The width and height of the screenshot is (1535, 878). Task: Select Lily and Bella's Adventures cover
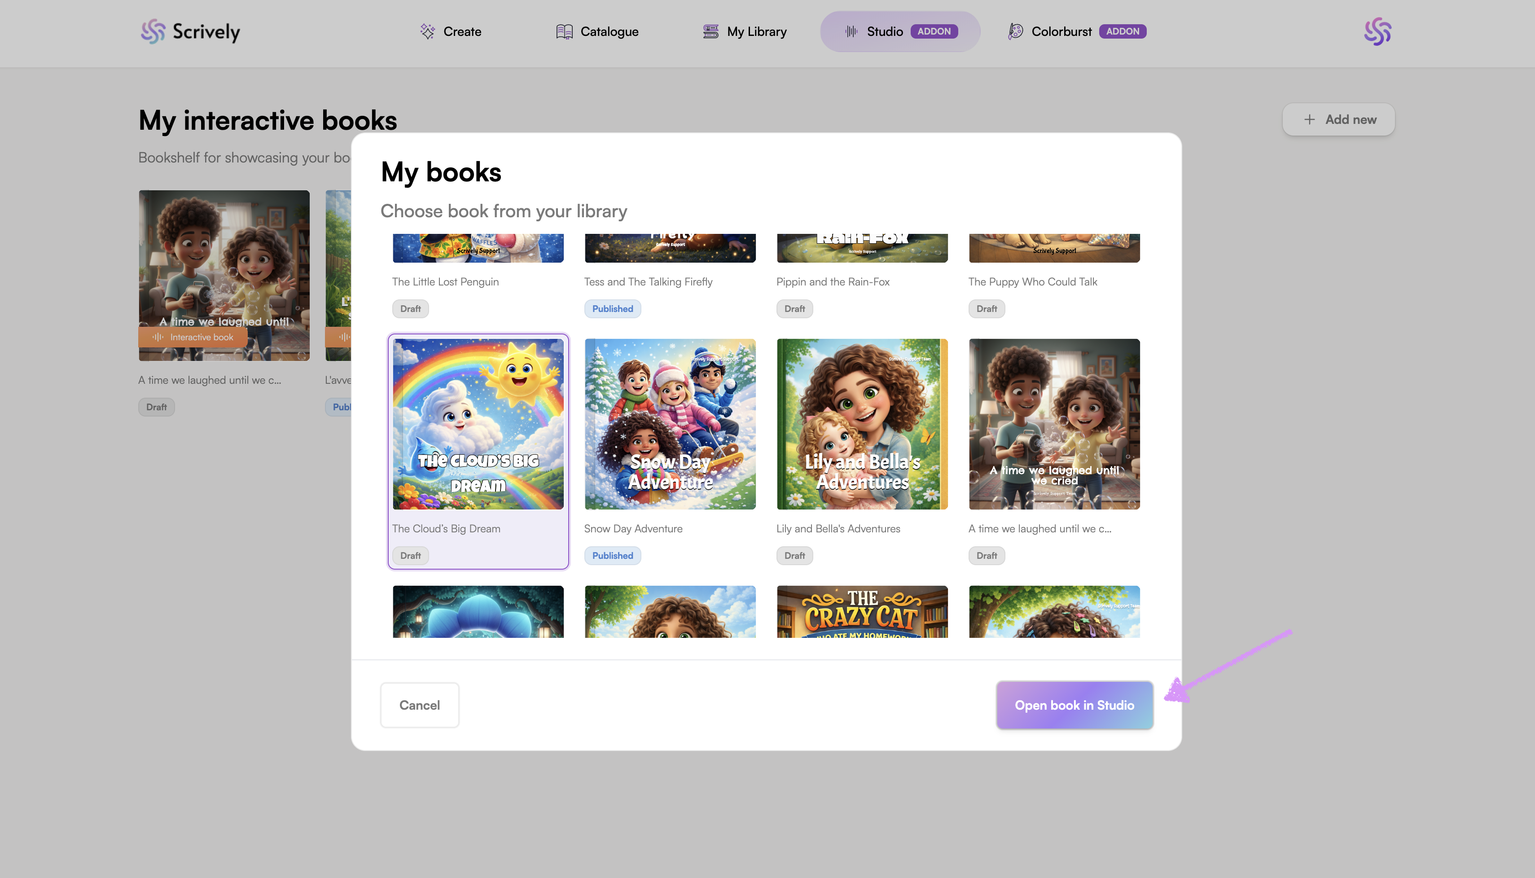(862, 424)
